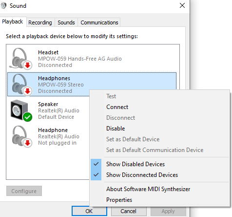
Task: Click the Realtek Headphone not-plugged-in icon
Action: tap(21, 136)
